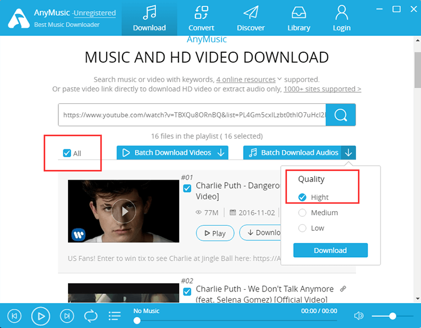Screen dimensions: 421x328
Task: Open the Discover tab
Action: (x=250, y=19)
